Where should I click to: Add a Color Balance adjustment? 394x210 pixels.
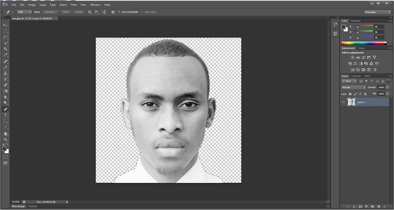(355, 63)
